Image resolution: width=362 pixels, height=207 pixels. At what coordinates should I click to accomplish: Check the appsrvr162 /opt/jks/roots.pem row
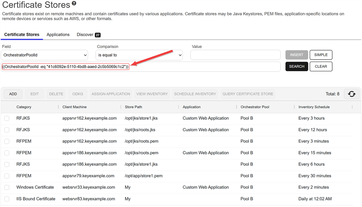point(7,141)
